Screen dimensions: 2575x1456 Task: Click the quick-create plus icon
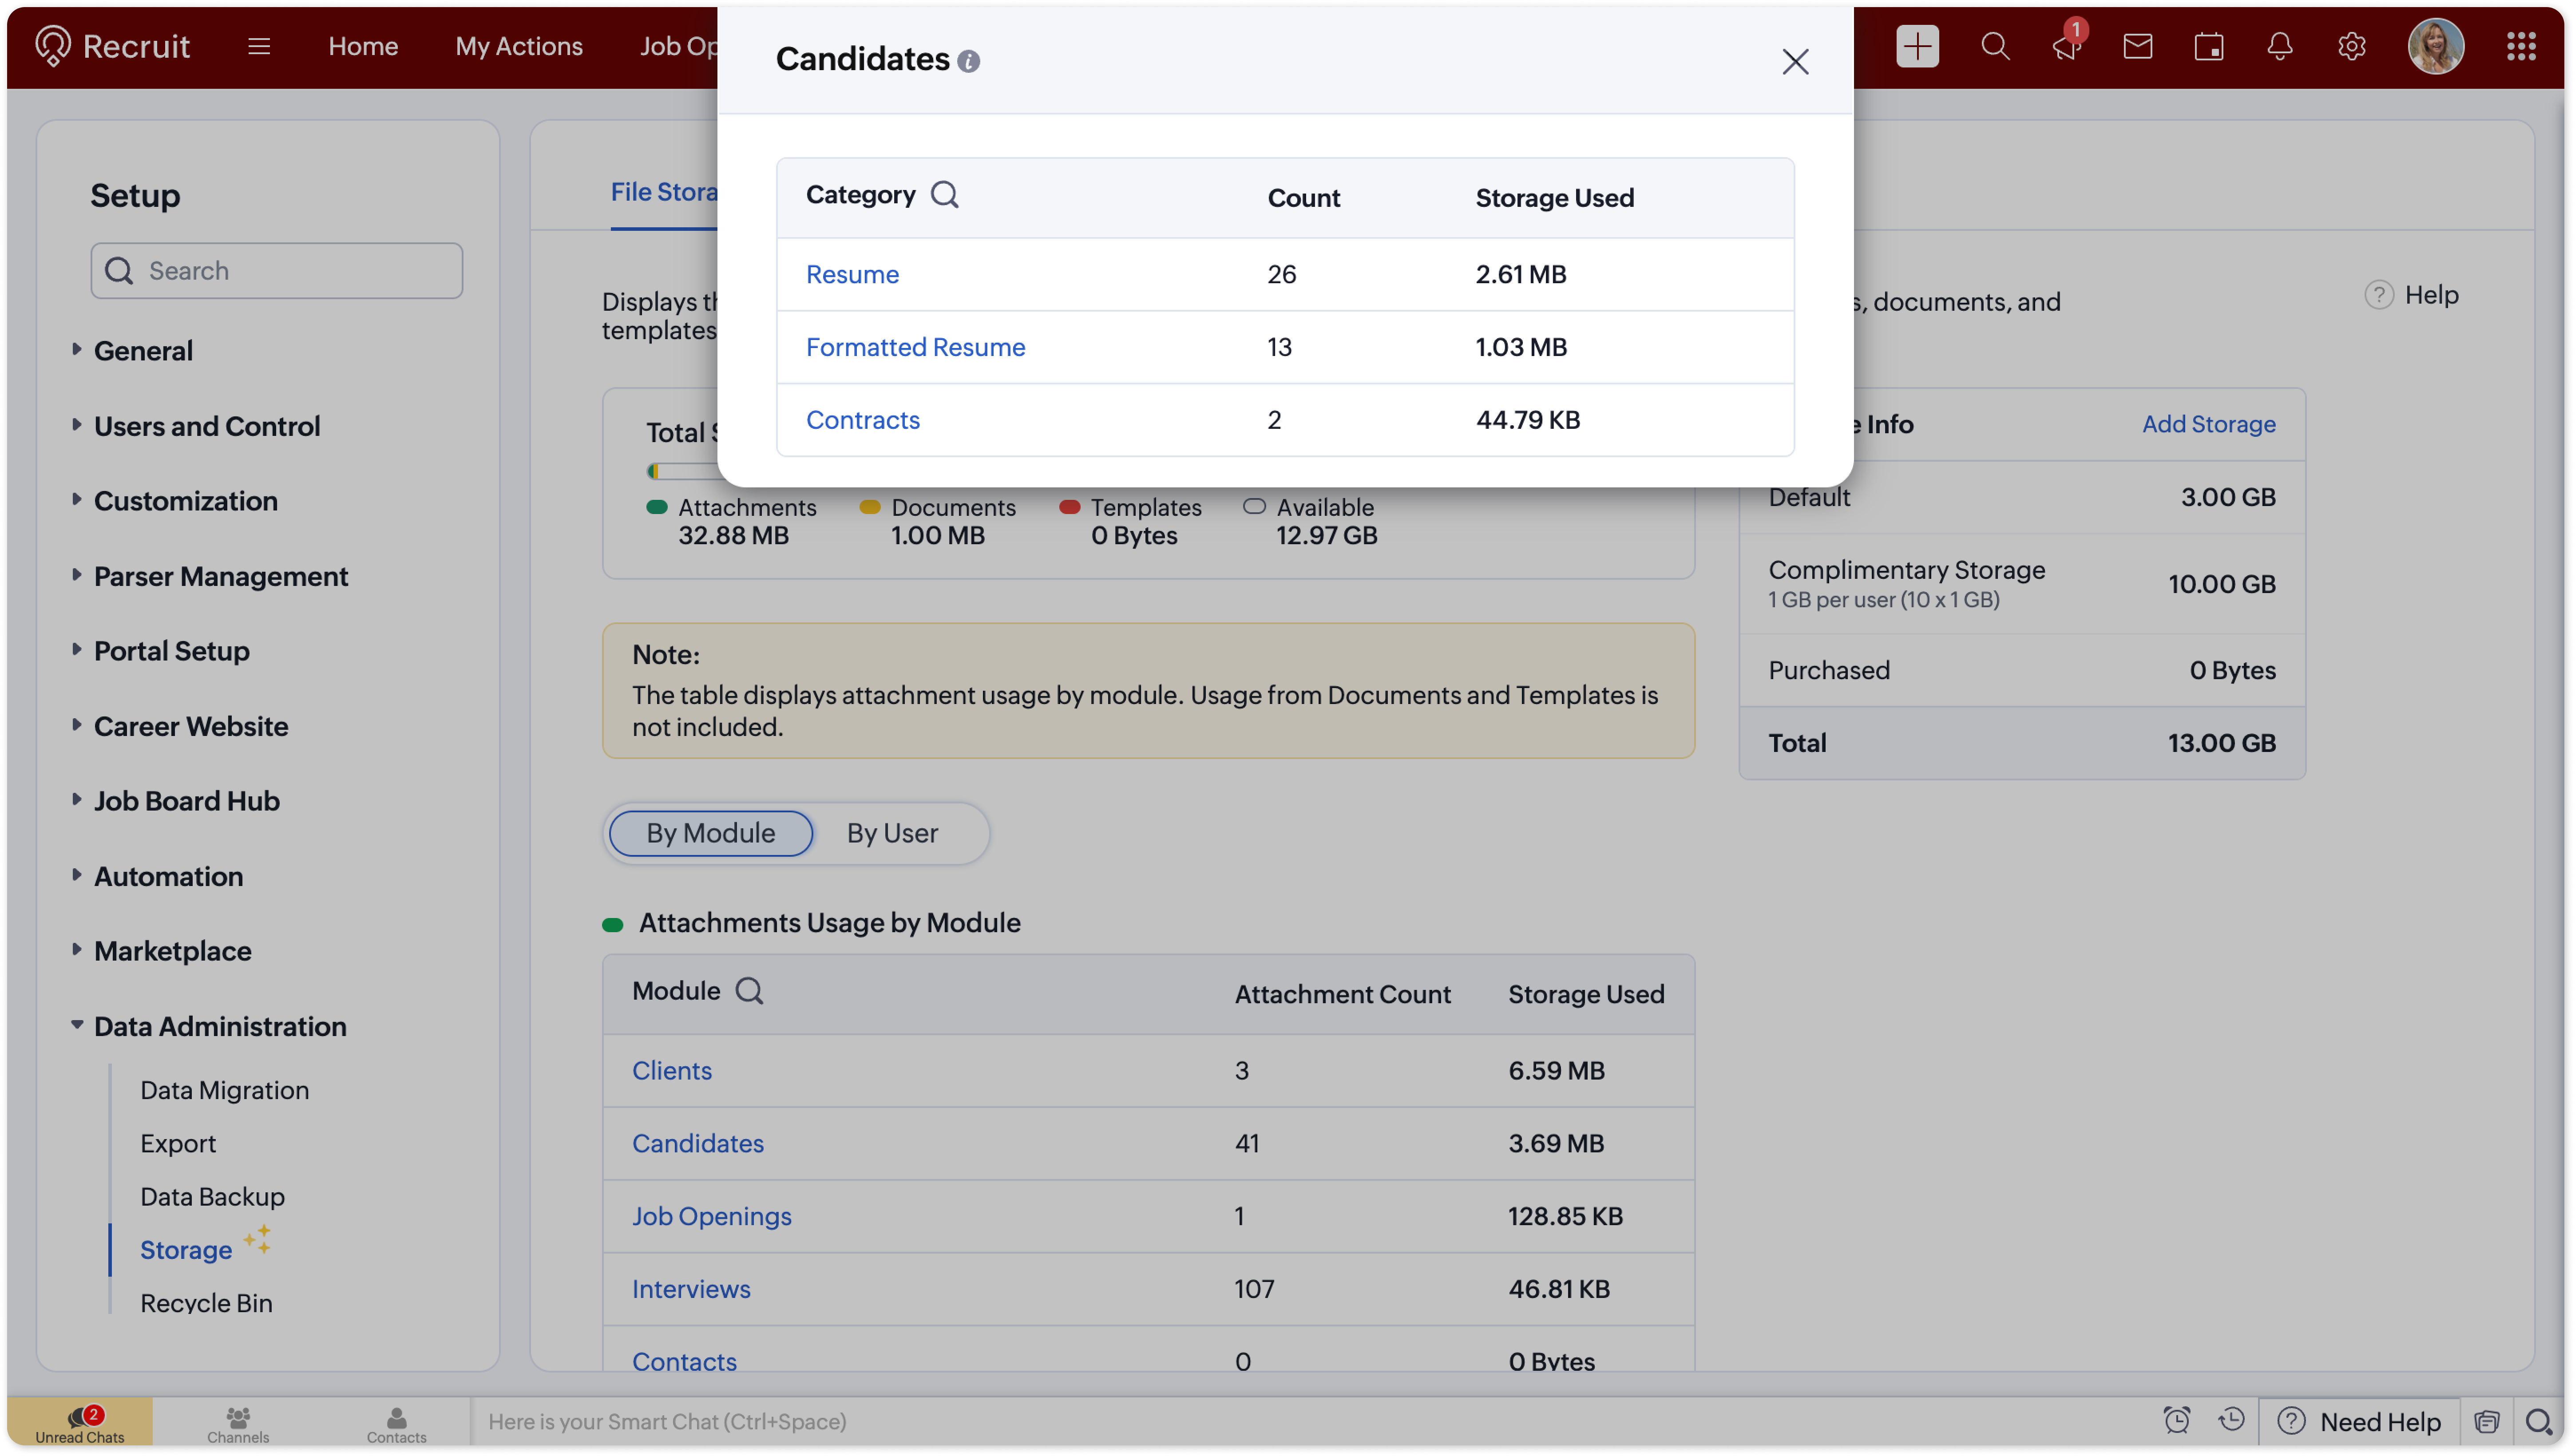tap(1916, 46)
